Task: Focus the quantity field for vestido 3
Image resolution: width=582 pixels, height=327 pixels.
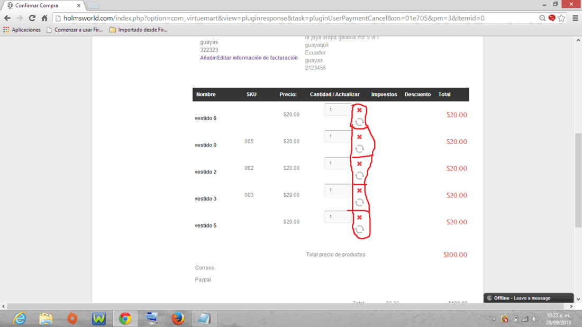Action: [x=338, y=190]
